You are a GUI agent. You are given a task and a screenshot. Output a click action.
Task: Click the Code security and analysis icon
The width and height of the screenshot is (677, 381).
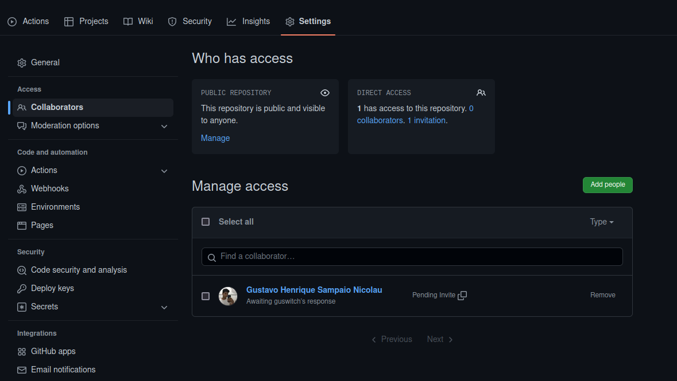22,270
